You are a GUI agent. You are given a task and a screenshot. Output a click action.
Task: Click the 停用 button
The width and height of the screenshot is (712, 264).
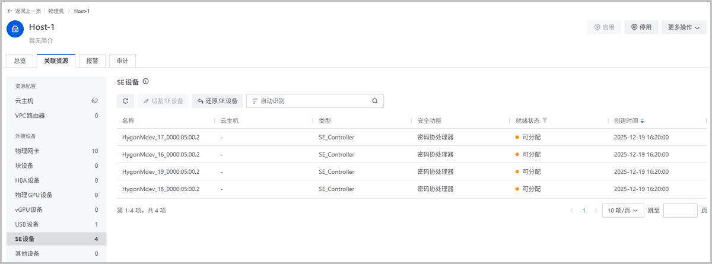pyautogui.click(x=641, y=27)
